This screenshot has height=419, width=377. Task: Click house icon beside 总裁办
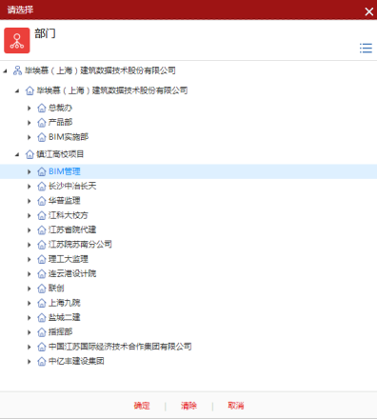pos(42,108)
